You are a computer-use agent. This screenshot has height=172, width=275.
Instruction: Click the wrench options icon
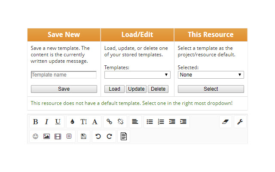pos(240,122)
